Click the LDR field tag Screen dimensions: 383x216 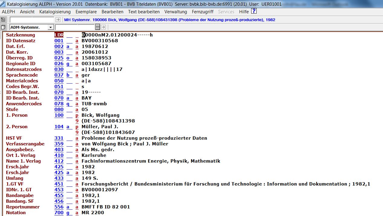click(59, 35)
